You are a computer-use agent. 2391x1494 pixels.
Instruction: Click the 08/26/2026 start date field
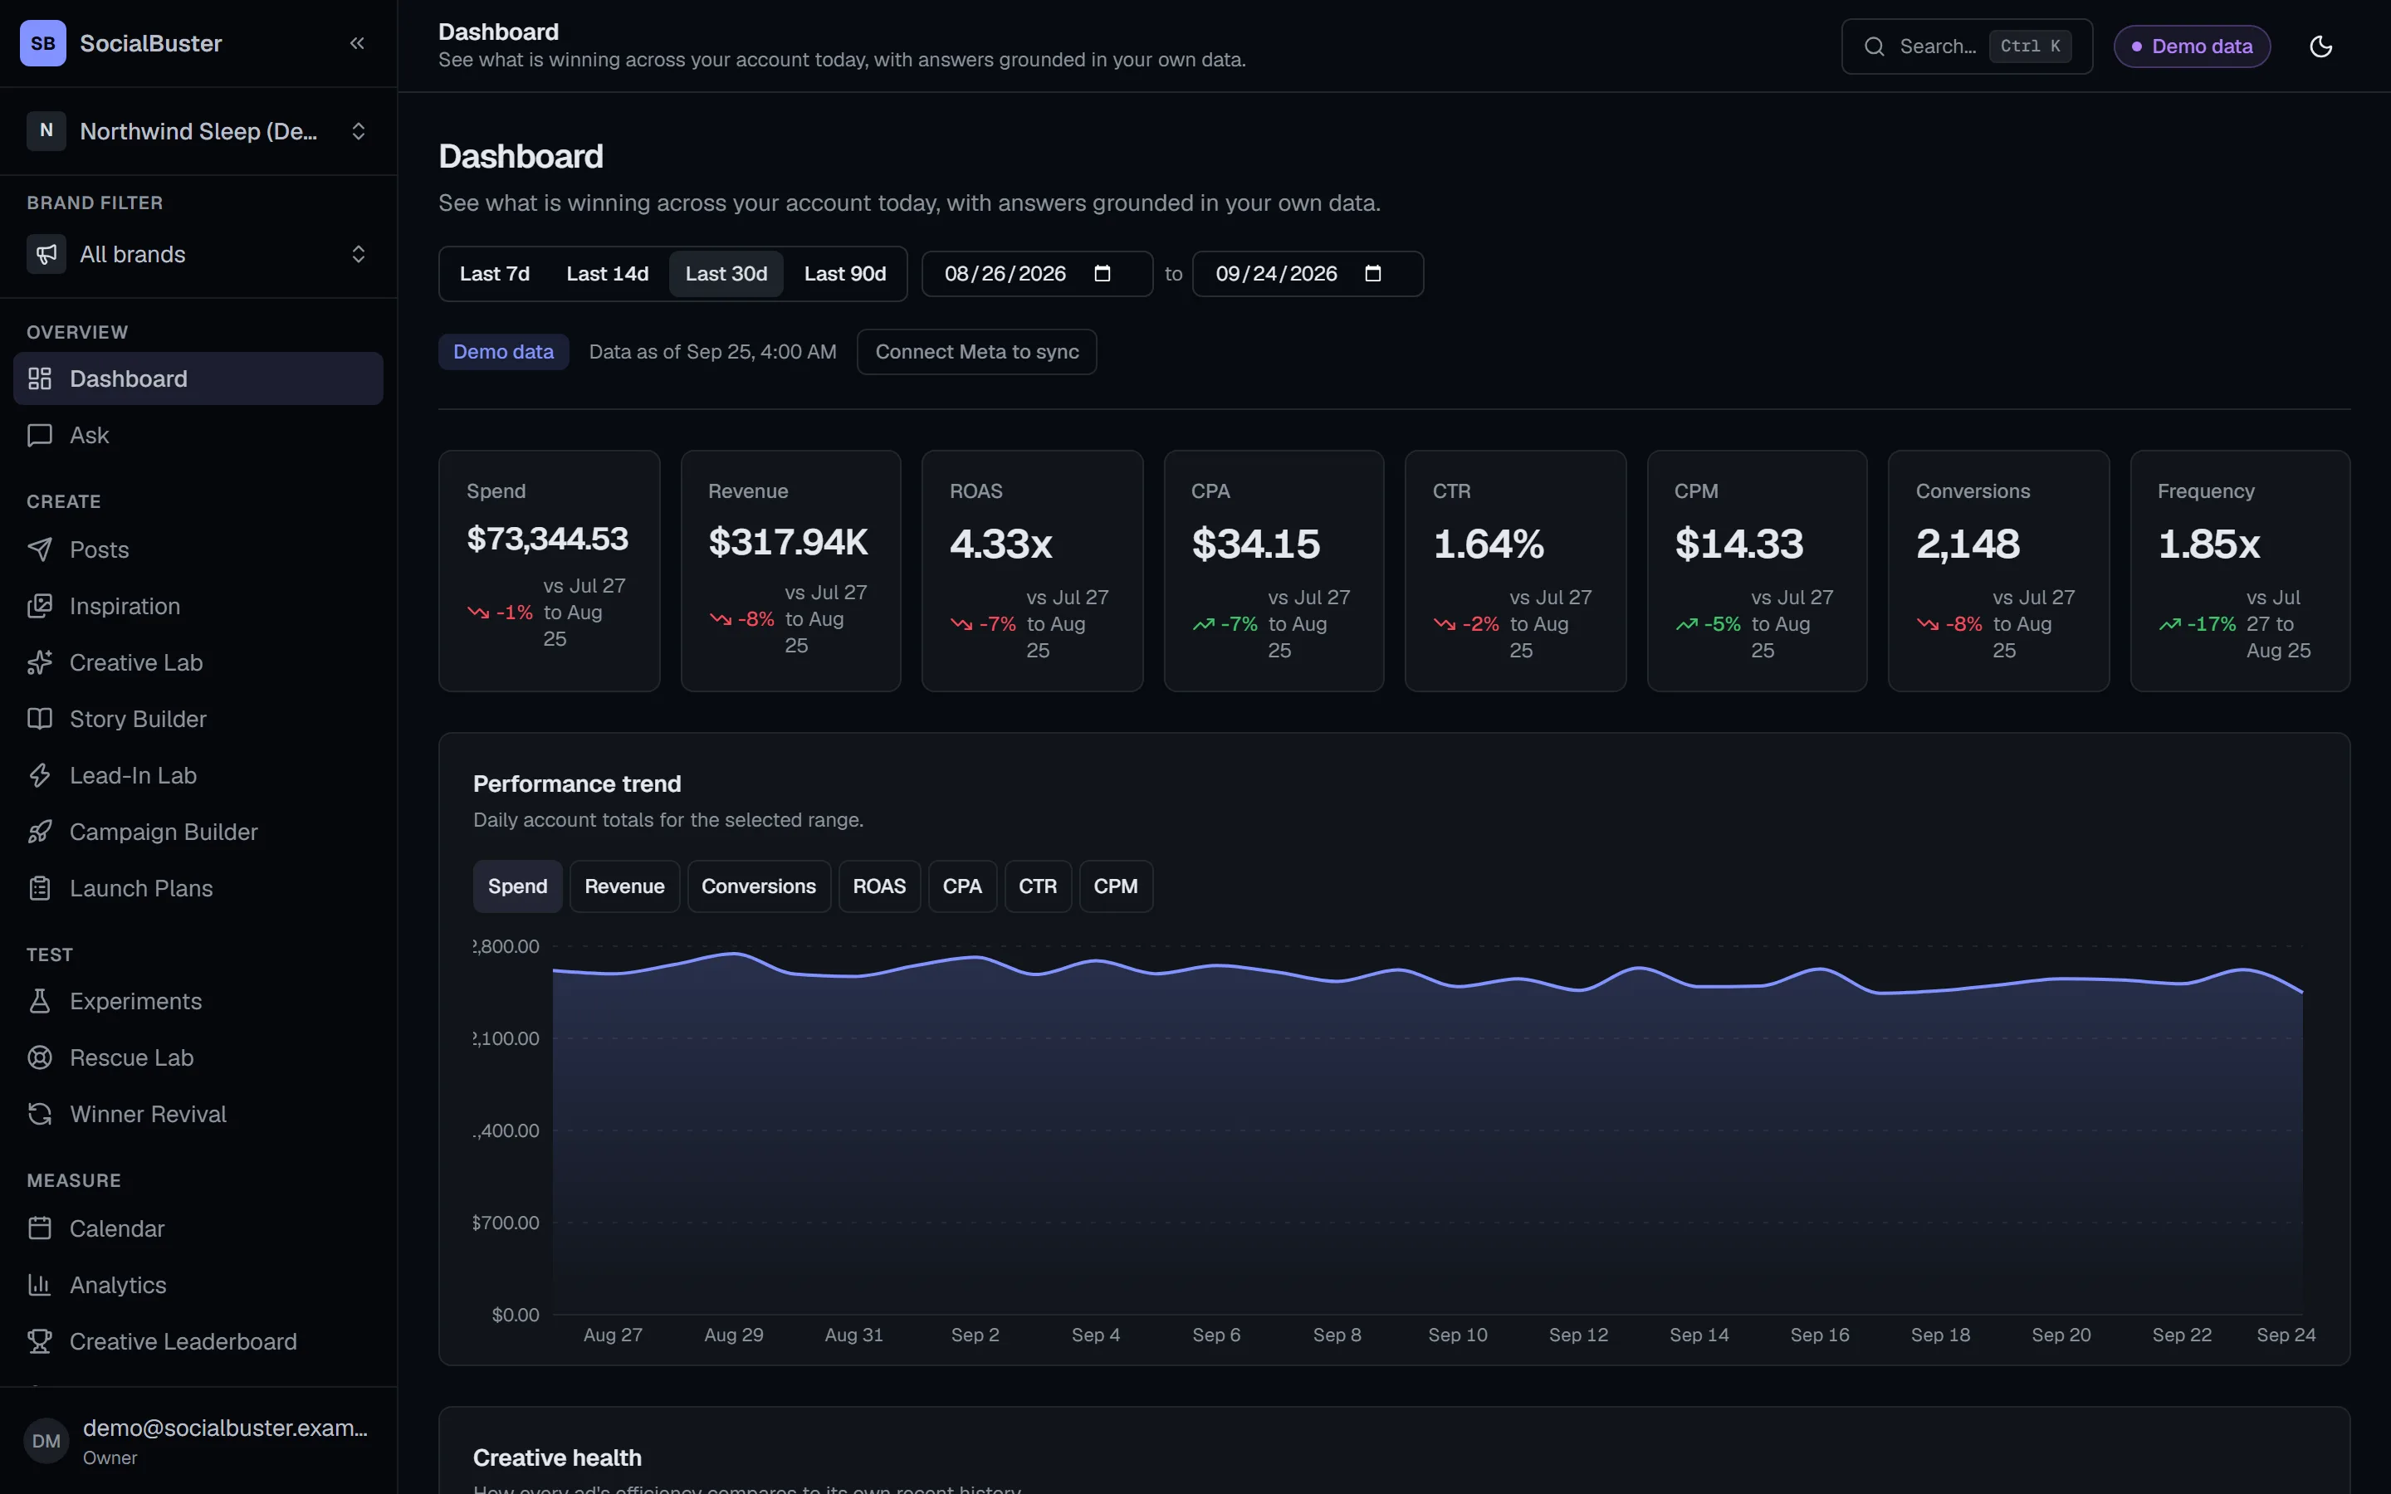1038,274
